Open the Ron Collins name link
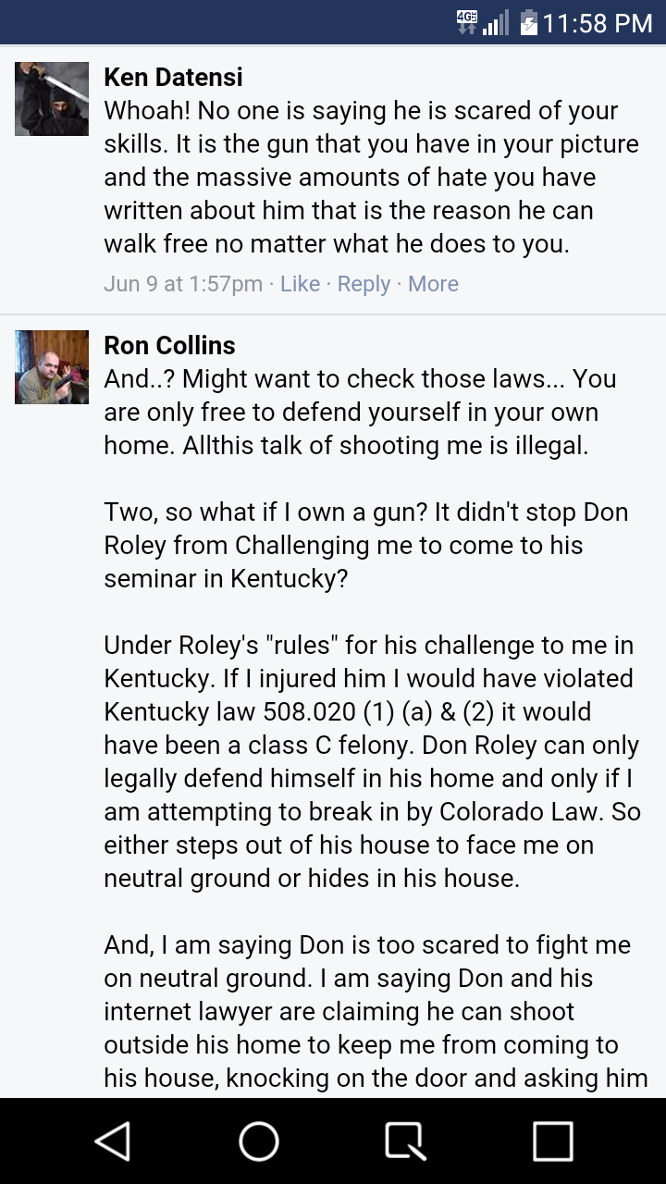The width and height of the screenshot is (666, 1184). pos(169,345)
